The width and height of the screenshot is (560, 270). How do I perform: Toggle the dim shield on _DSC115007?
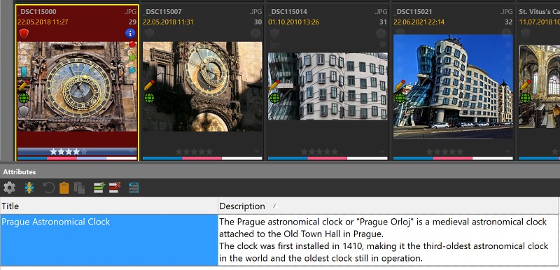pyautogui.click(x=149, y=34)
